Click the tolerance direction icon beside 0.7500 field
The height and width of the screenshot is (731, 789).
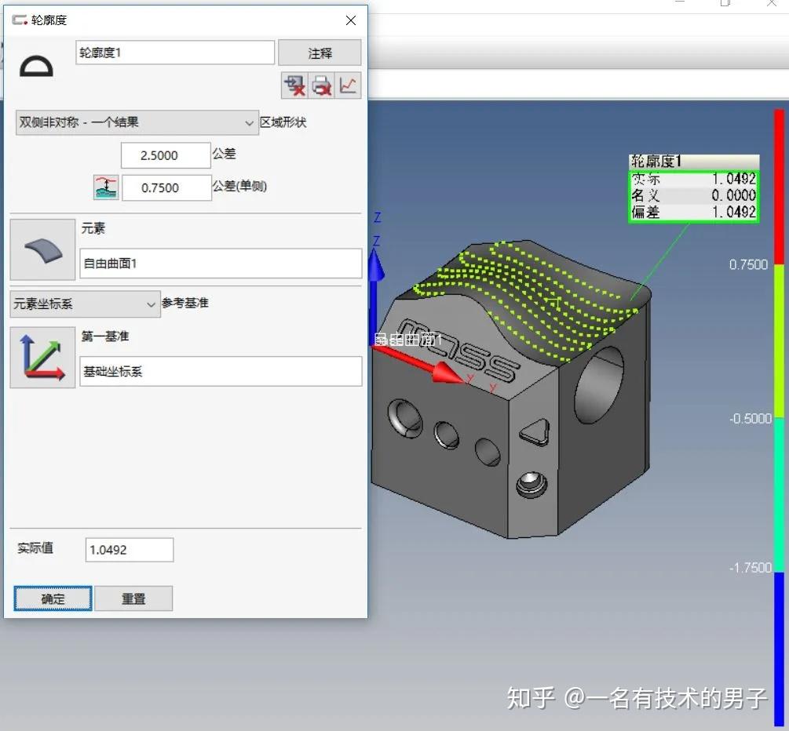104,187
